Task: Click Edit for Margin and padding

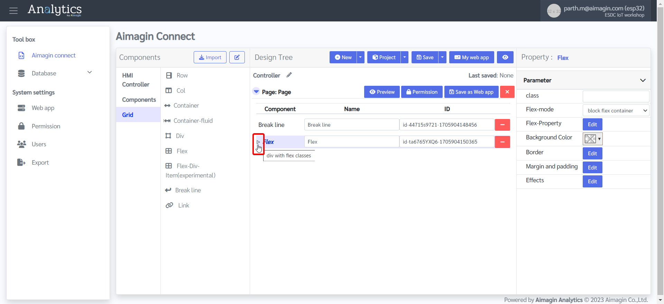Action: click(x=592, y=168)
